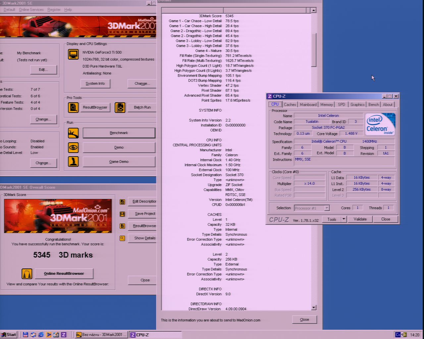This screenshot has width=424, height=339.
Task: Click the Benchmark car icon in Run
Action: 73,133
